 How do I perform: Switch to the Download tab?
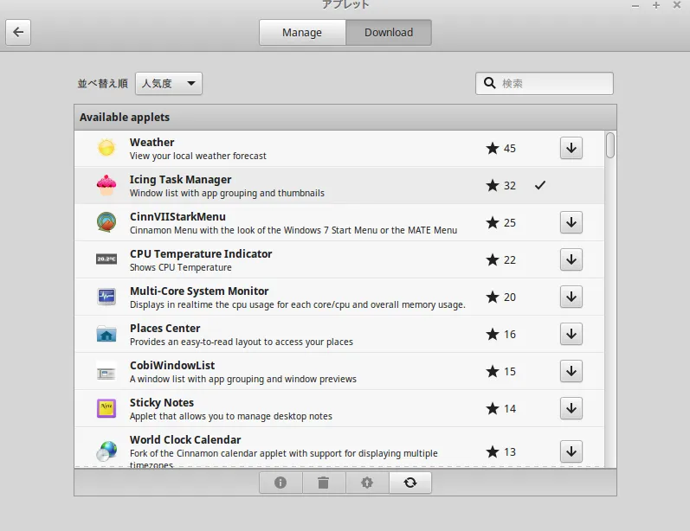pyautogui.click(x=389, y=33)
